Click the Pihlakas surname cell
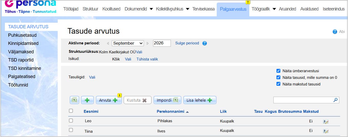 (x=165, y=121)
